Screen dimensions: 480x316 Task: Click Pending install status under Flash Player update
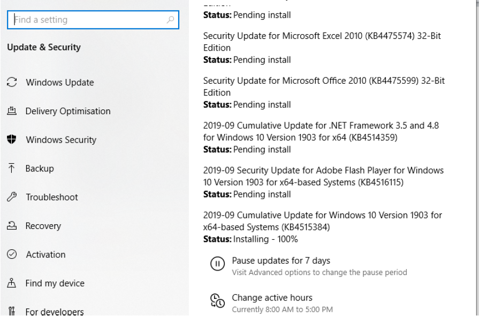point(262,194)
